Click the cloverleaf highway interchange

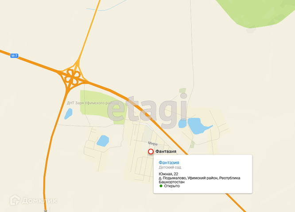73,77
